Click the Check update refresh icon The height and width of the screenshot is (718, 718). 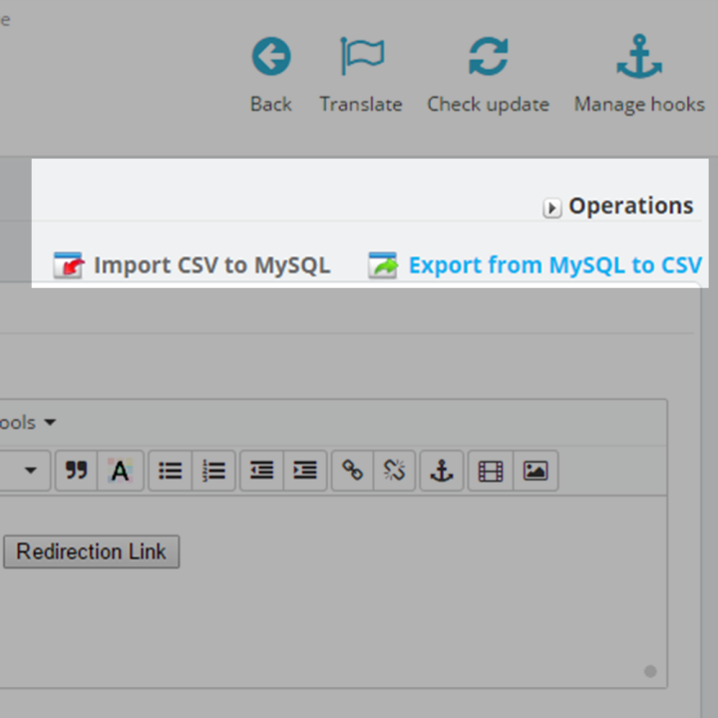488,56
